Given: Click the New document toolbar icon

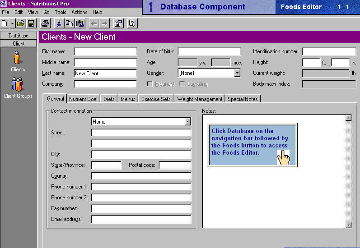Looking at the screenshot, I should (x=5, y=23).
